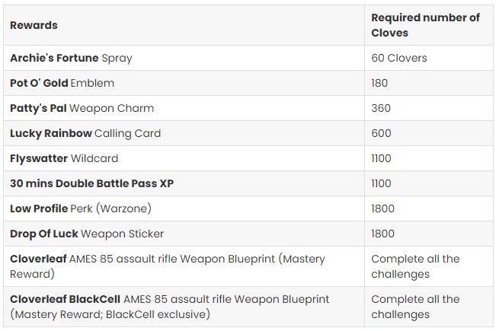Click the Rewards column header

[34, 25]
